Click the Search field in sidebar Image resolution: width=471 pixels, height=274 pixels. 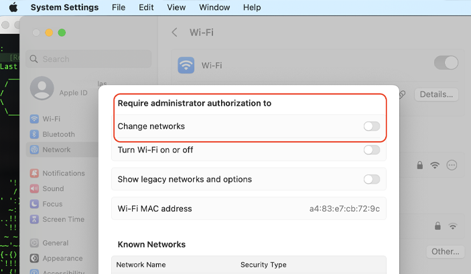coord(88,59)
